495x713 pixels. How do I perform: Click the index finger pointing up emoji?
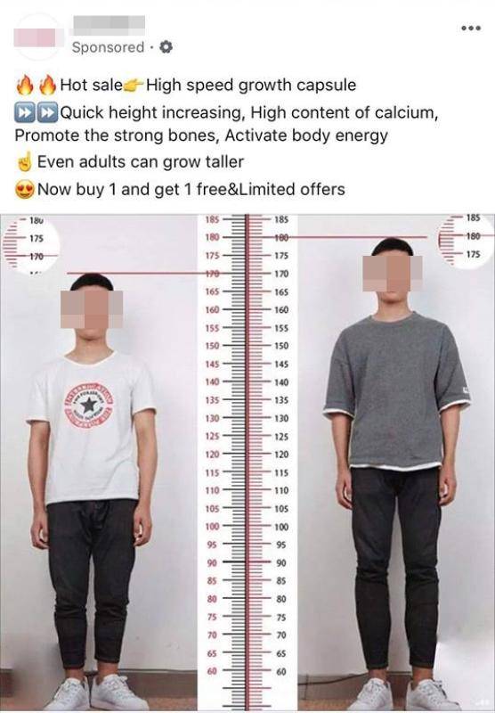[x=25, y=161]
